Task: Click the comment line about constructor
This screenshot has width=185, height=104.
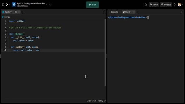Action: [35, 28]
